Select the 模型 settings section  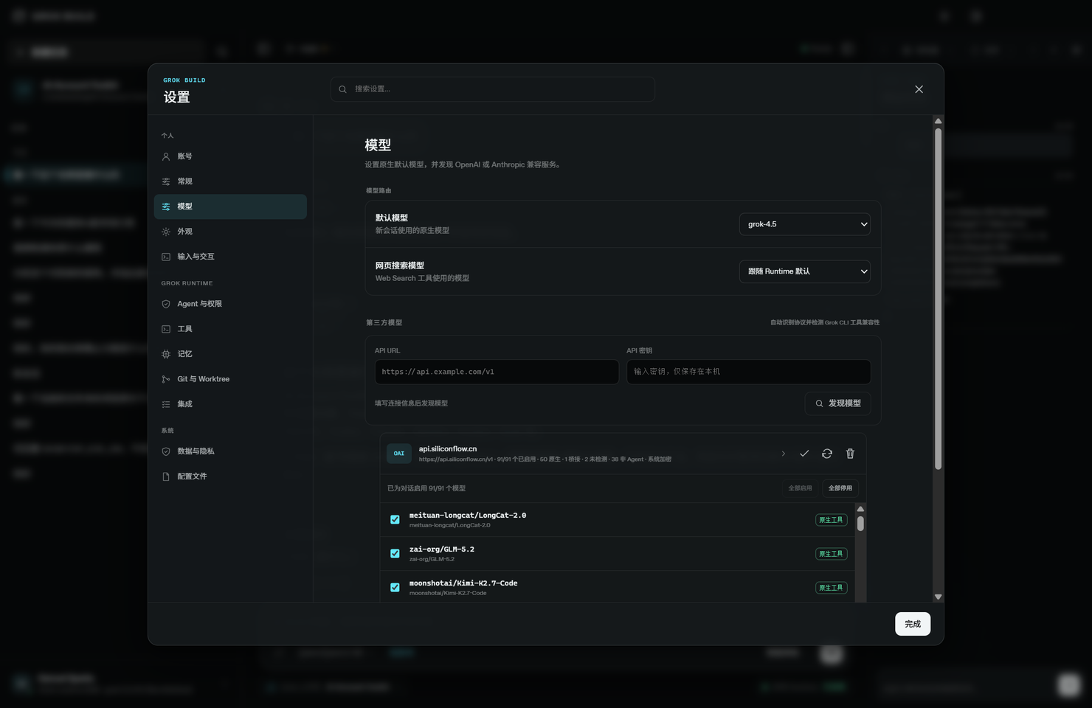(230, 206)
